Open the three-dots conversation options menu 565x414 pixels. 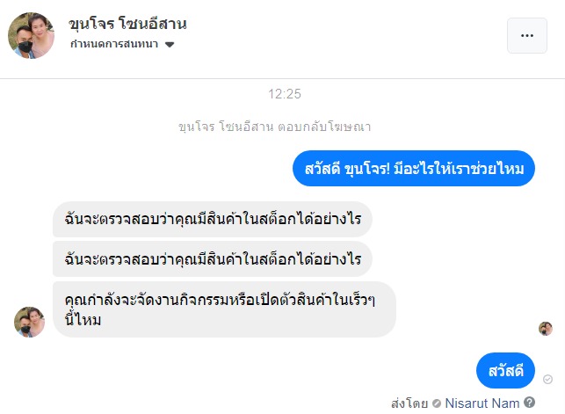[527, 35]
